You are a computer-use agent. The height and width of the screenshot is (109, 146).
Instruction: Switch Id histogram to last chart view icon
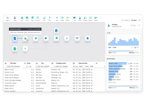click(138, 47)
